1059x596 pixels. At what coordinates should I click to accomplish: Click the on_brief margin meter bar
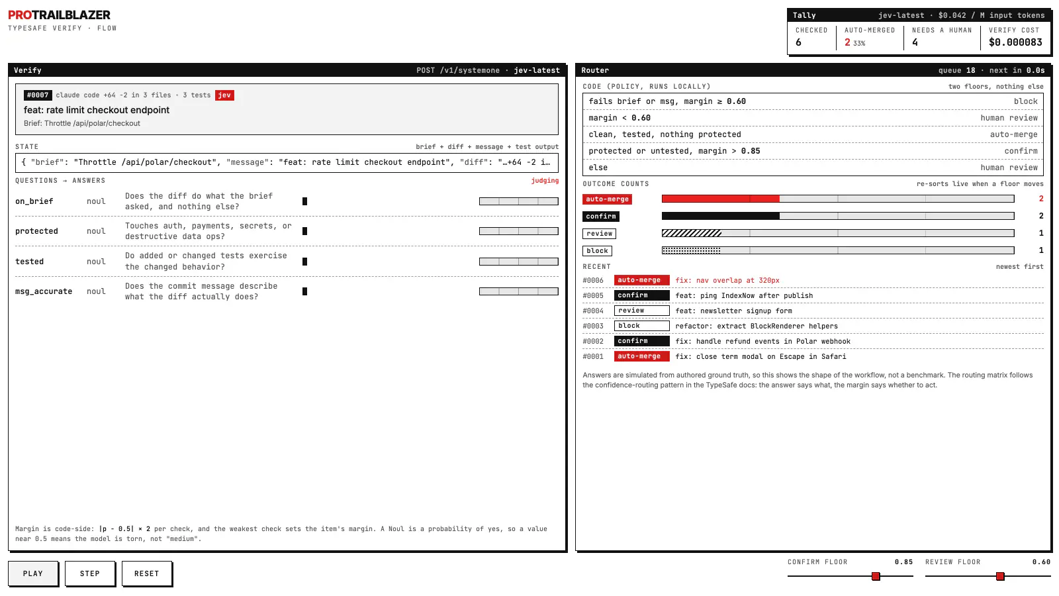pyautogui.click(x=519, y=201)
